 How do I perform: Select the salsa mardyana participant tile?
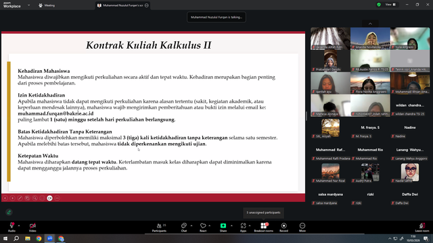point(331,194)
